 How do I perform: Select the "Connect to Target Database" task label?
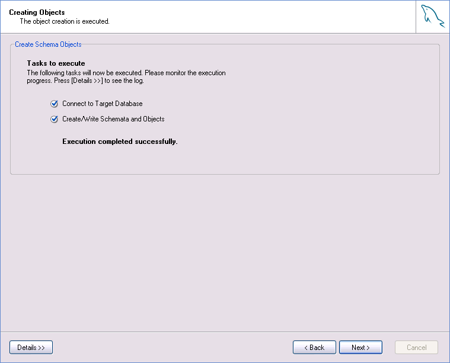pyautogui.click(x=102, y=104)
